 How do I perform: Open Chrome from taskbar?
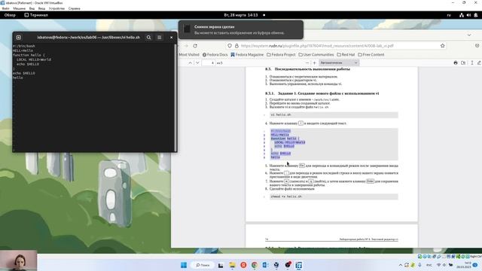[x=255, y=265]
